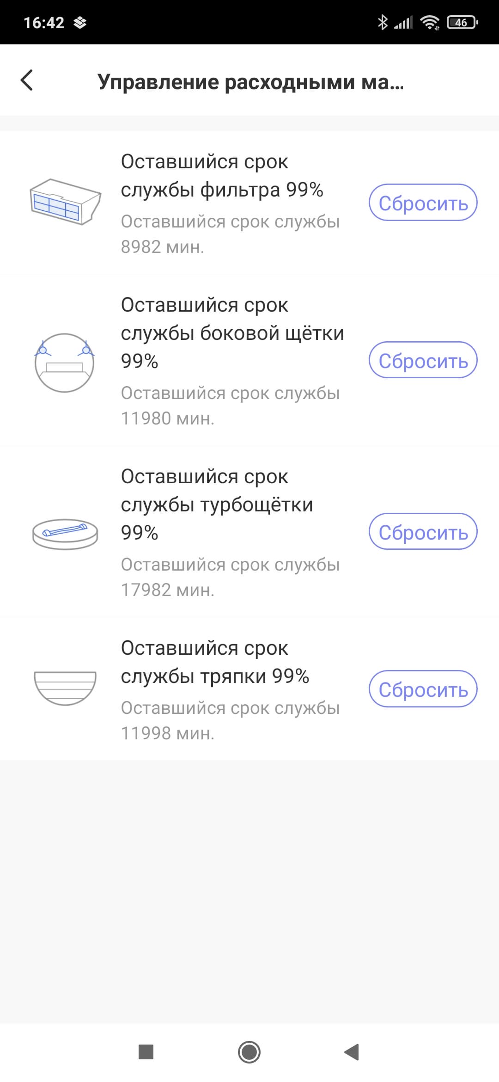Tap the Bluetooth status bar icon
Viewport: 499px width, 1082px height.
[383, 22]
